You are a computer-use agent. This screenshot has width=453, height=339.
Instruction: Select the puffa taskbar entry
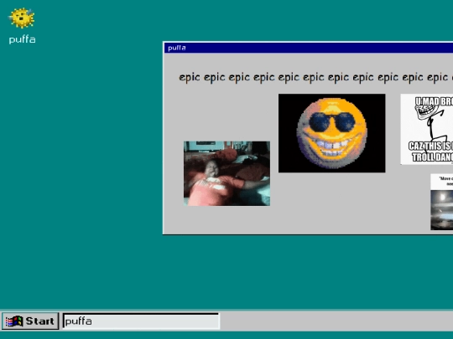[x=141, y=321]
